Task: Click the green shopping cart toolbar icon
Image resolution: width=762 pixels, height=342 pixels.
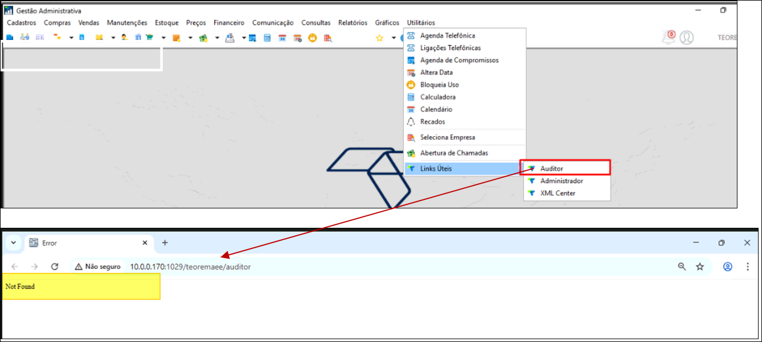Action: 150,38
